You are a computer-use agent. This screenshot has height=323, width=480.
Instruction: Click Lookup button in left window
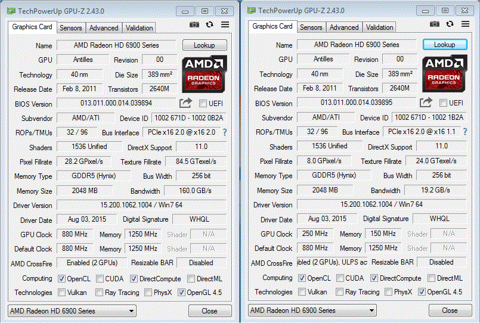pos(205,45)
